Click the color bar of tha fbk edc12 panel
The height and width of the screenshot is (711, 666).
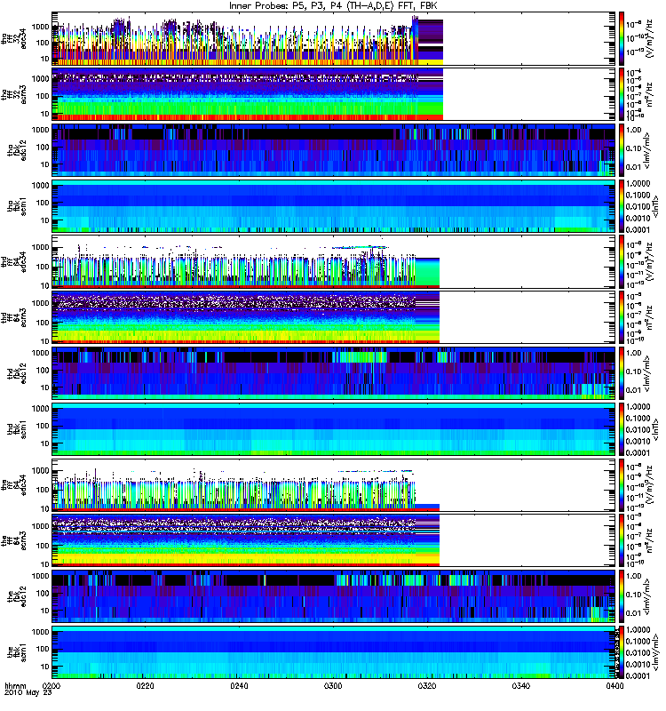tap(622, 150)
